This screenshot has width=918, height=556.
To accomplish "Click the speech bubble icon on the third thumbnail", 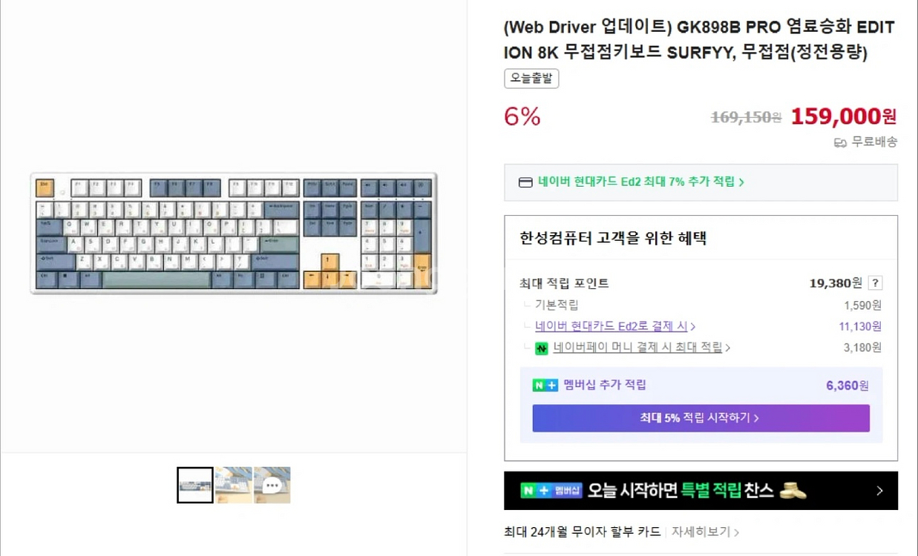I will [x=272, y=484].
